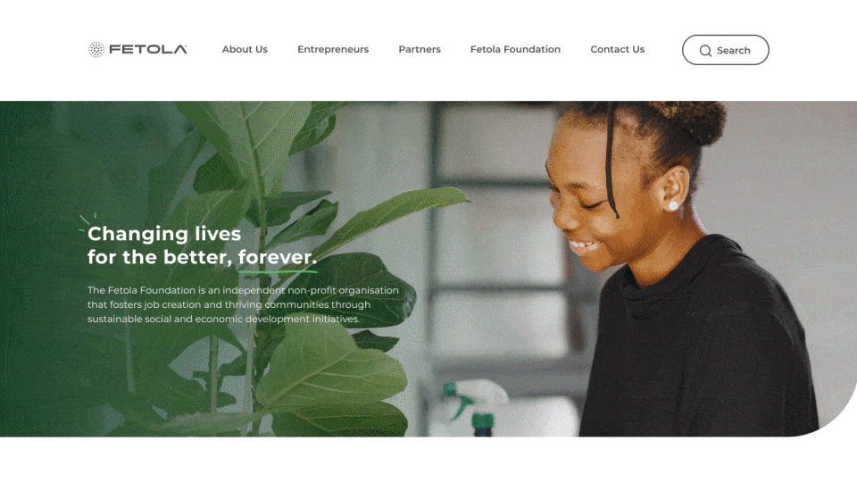Click the circular dotted Fetola logo icon
Screen dimensions: 857x482
click(96, 50)
